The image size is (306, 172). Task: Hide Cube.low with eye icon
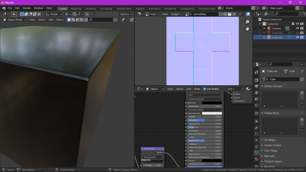coord(297,37)
